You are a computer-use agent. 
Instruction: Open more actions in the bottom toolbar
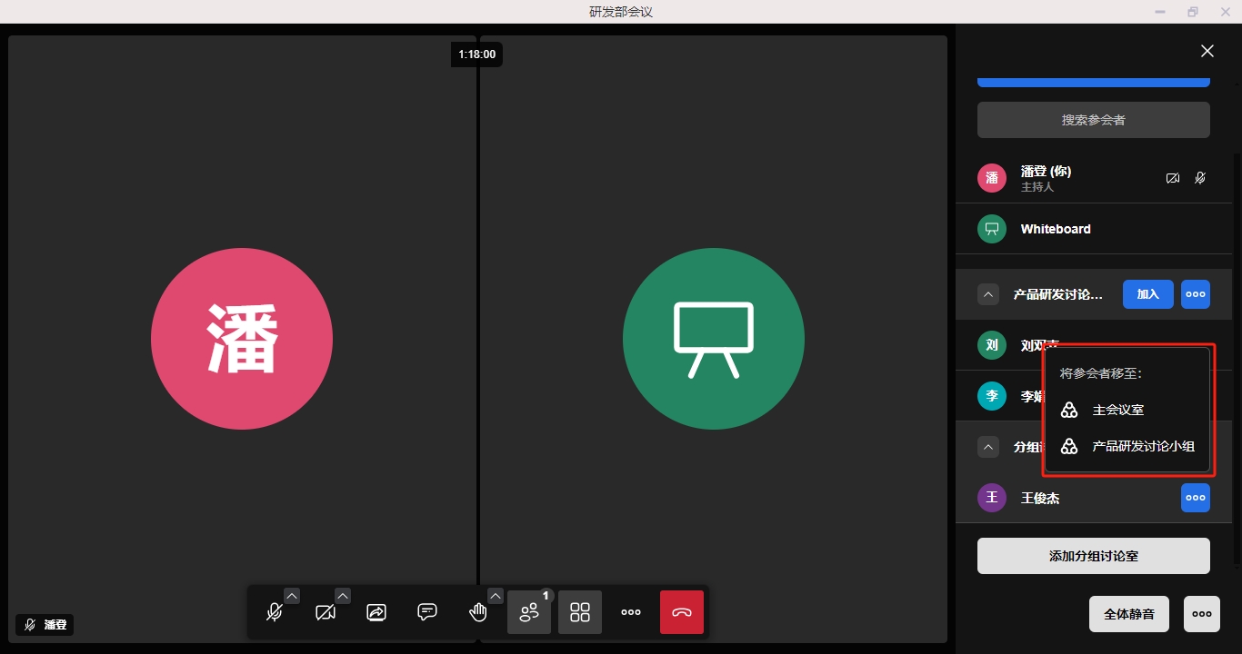click(631, 612)
